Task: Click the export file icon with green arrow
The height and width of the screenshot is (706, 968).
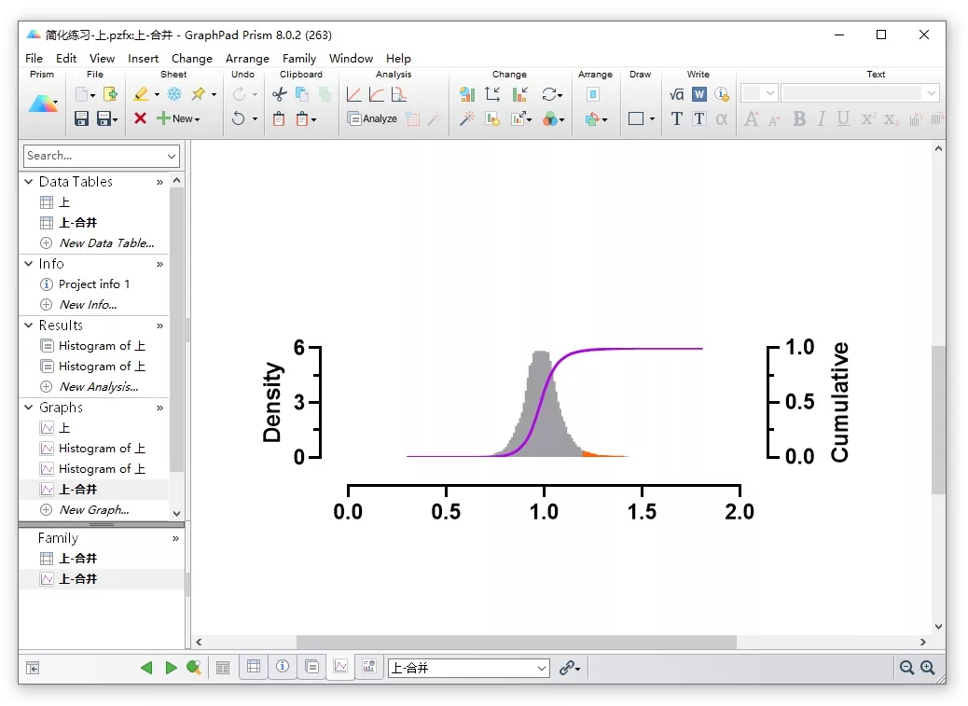Action: [x=110, y=94]
